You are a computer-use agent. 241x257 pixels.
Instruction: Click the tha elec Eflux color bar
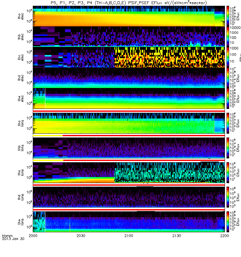click(228, 16)
